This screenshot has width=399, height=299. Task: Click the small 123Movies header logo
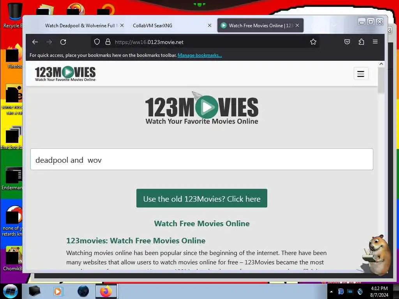pos(65,74)
